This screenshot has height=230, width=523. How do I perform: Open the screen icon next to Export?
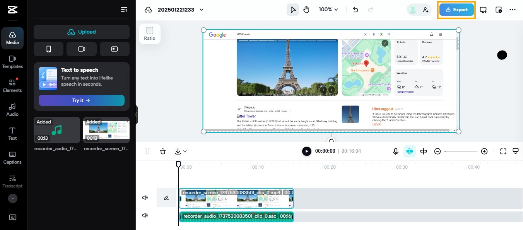[x=483, y=10]
